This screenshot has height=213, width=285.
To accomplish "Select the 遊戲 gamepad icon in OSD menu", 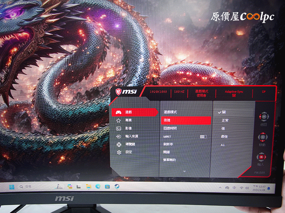I will (x=119, y=112).
